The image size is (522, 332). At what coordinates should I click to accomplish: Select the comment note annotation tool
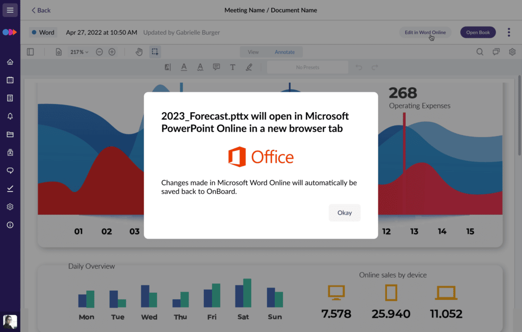point(216,67)
